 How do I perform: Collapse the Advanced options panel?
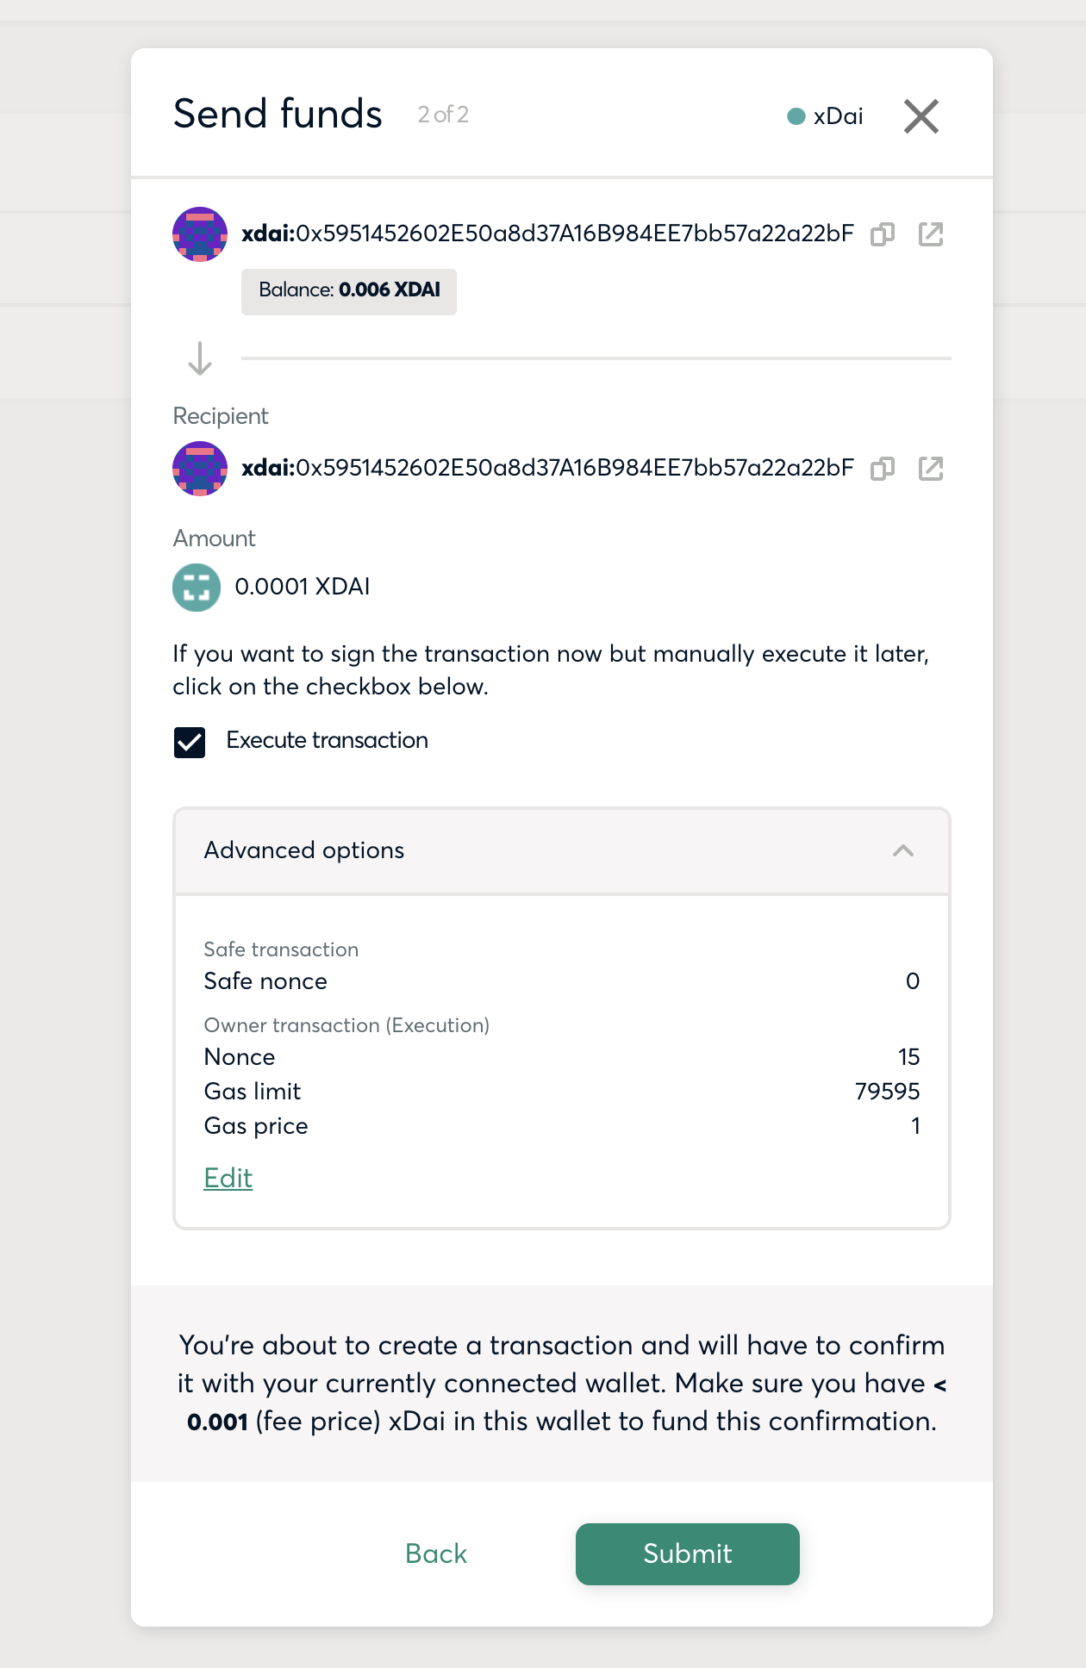(562, 851)
